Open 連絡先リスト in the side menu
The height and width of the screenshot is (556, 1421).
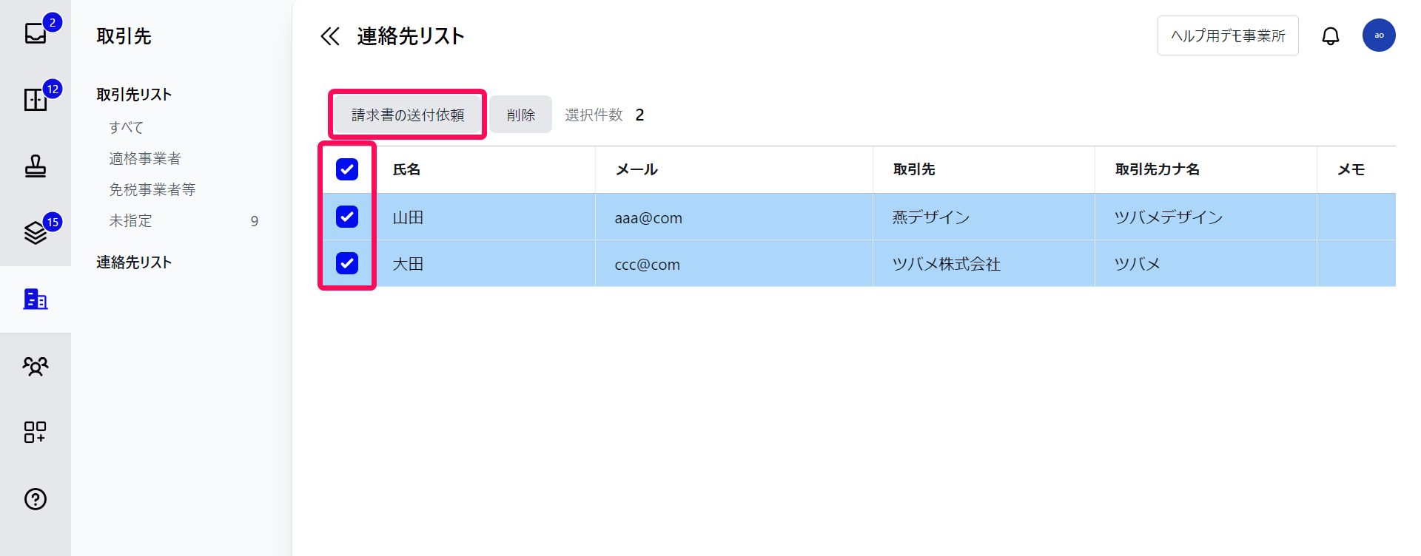click(134, 262)
